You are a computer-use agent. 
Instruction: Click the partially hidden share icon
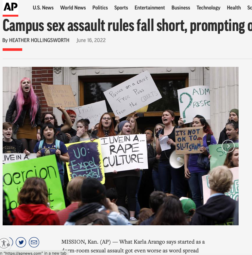[x=11, y=242]
